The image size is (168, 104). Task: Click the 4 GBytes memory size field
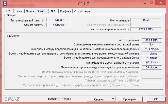point(59,25)
